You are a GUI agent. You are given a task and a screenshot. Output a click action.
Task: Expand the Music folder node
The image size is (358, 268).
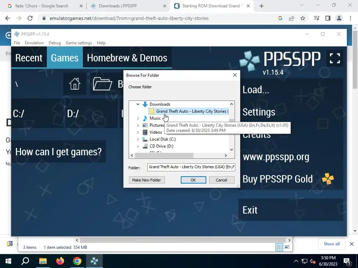click(138, 118)
